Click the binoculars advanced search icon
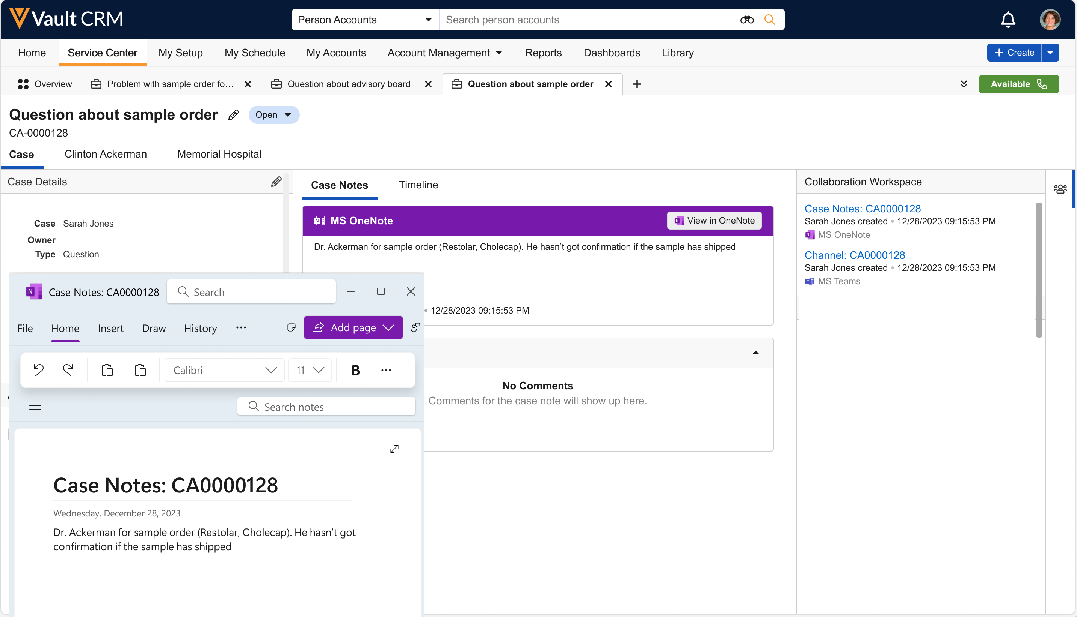1077x617 pixels. click(746, 20)
